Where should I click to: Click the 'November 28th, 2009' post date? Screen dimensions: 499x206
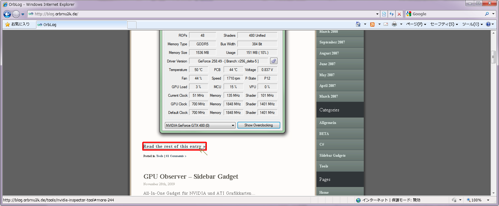tap(159, 184)
